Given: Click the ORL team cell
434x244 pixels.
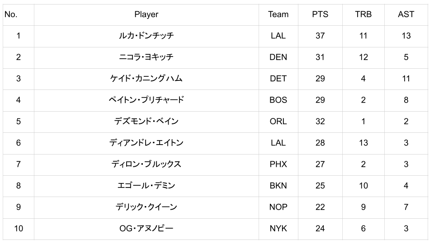Looking at the screenshot, I should [278, 122].
